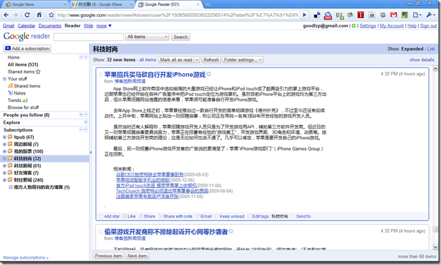Open Shared items in sidebar
This screenshot has height=265, width=441.
(x=24, y=86)
